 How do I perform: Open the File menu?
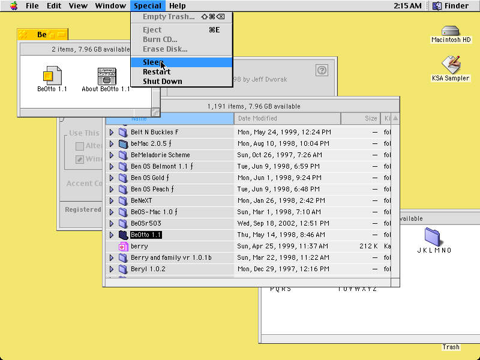(x=32, y=6)
